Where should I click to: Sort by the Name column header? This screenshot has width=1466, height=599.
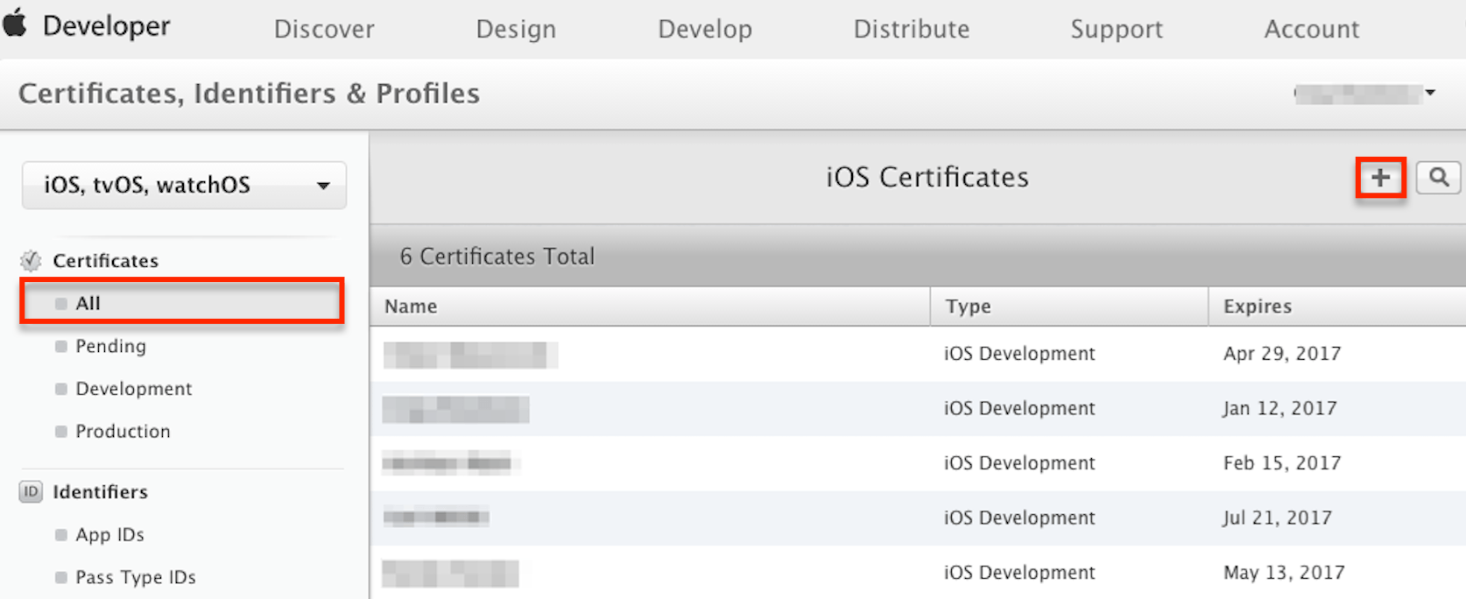[x=649, y=307]
